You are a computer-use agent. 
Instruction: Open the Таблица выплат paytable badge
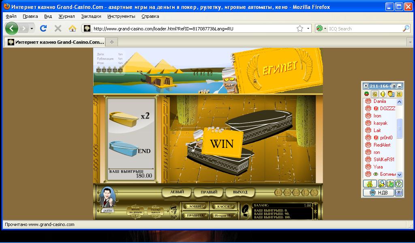pos(156,211)
